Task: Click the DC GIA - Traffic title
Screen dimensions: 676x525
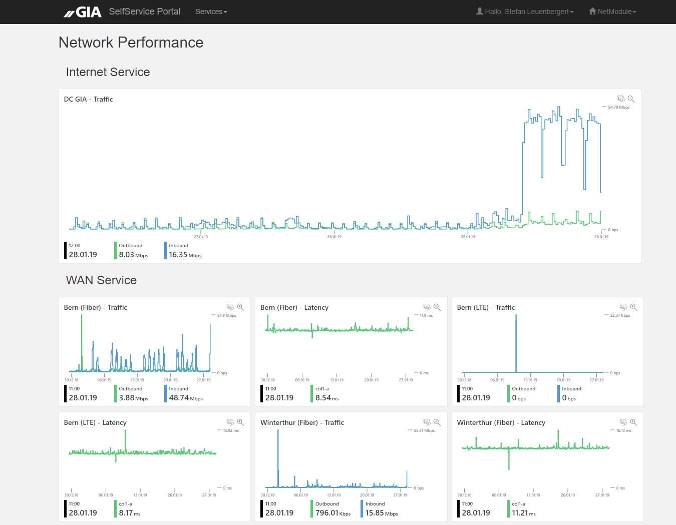Action: point(89,99)
